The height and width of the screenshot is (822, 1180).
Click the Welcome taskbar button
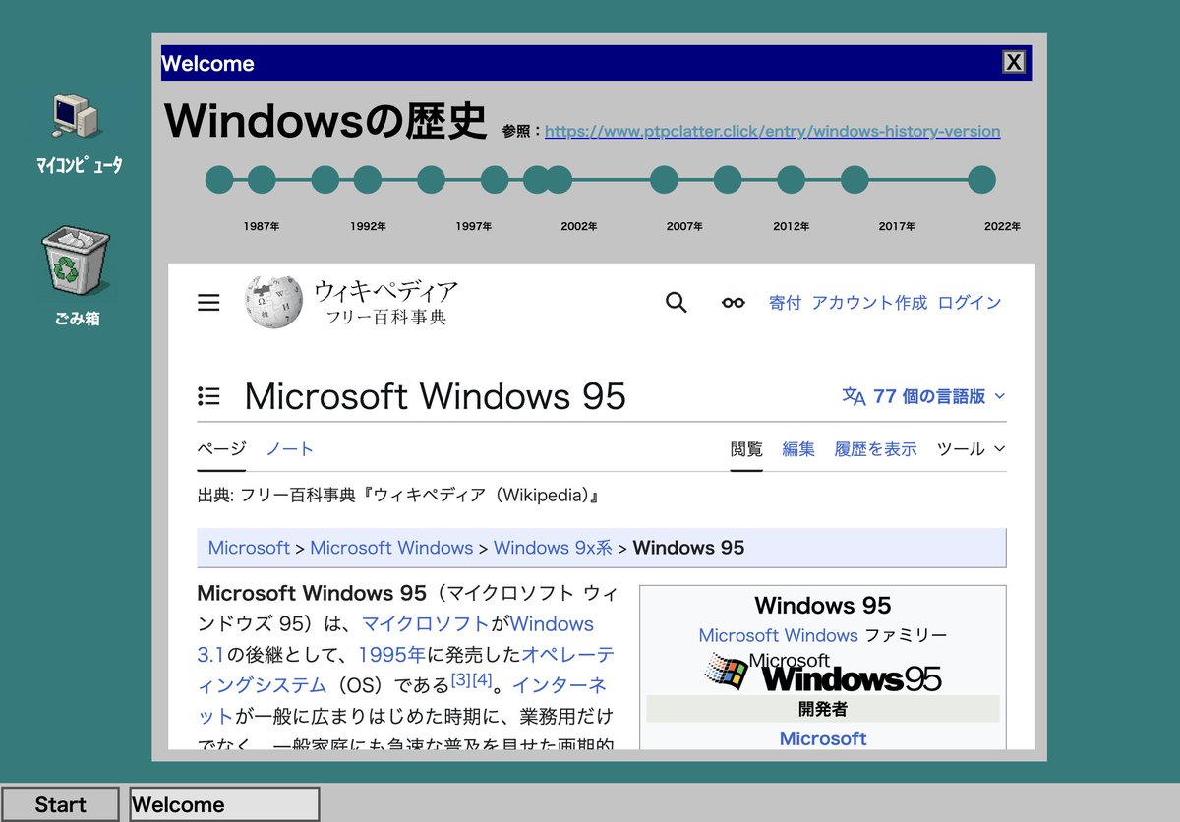225,804
